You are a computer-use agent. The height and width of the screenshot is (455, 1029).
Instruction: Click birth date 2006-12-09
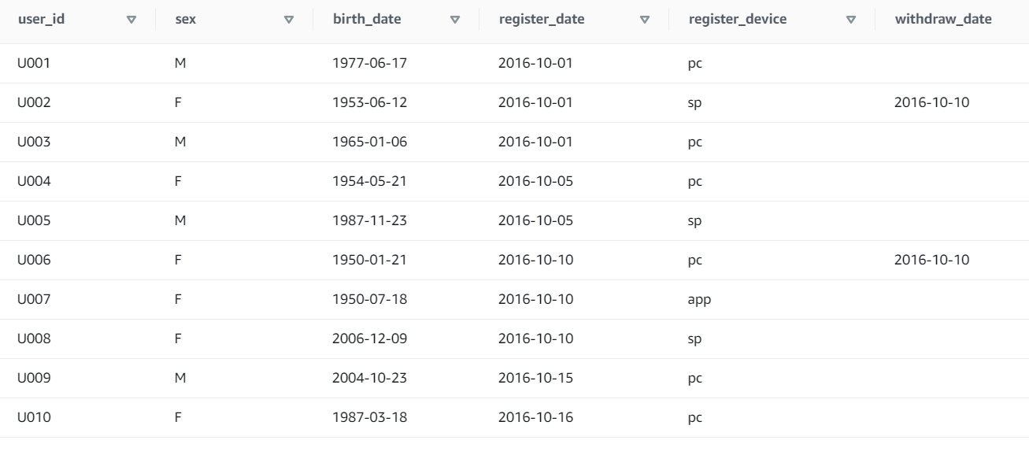point(370,338)
